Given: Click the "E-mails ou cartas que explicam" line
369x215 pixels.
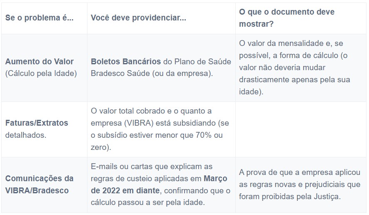Looking at the screenshot, I should click(x=152, y=167).
